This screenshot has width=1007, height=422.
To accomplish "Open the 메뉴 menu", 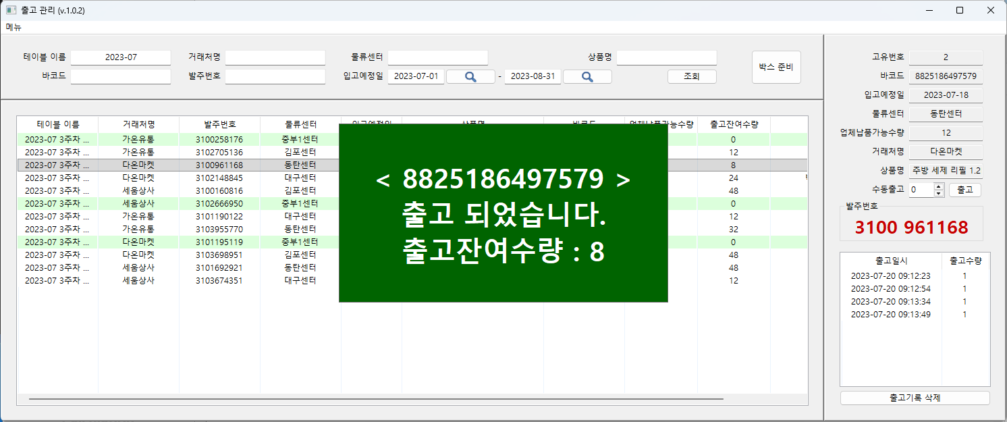I will point(13,28).
